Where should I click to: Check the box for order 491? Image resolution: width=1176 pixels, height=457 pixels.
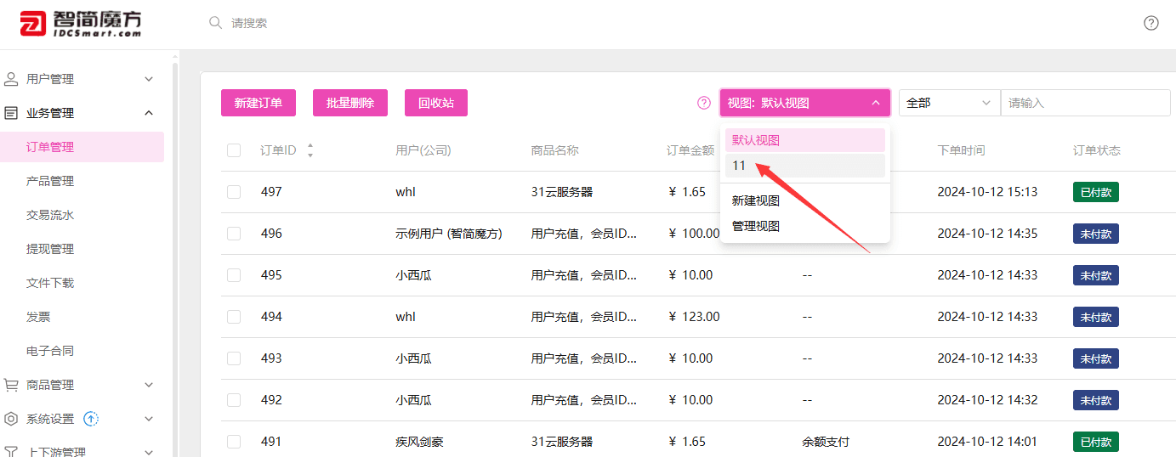tap(234, 442)
